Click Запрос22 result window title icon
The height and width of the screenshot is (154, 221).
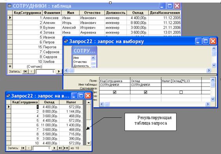[8, 96]
